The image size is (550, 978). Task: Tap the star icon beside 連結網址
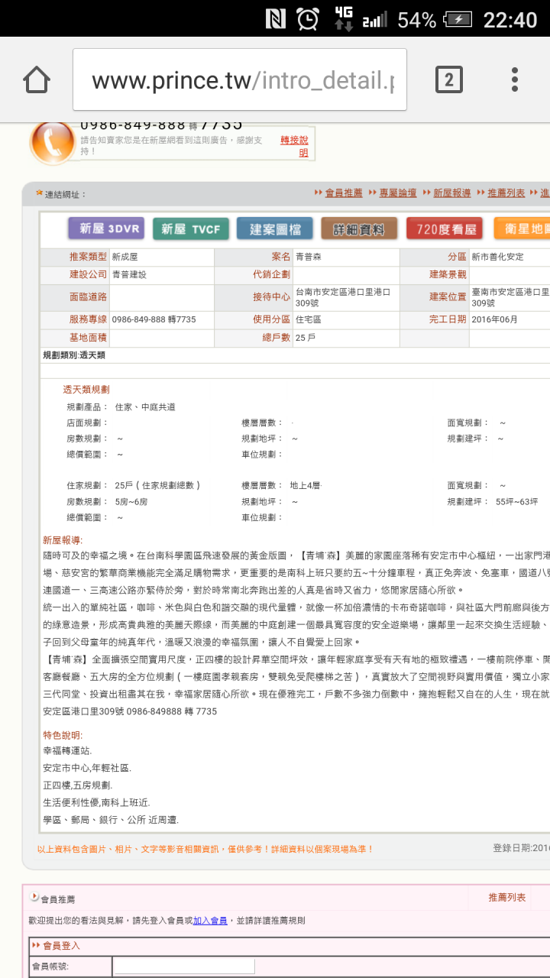(x=39, y=193)
